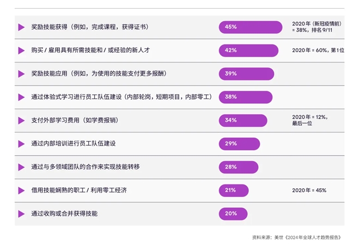Click the triangle next to 通过与多领域团队的合作

coord(21,167)
